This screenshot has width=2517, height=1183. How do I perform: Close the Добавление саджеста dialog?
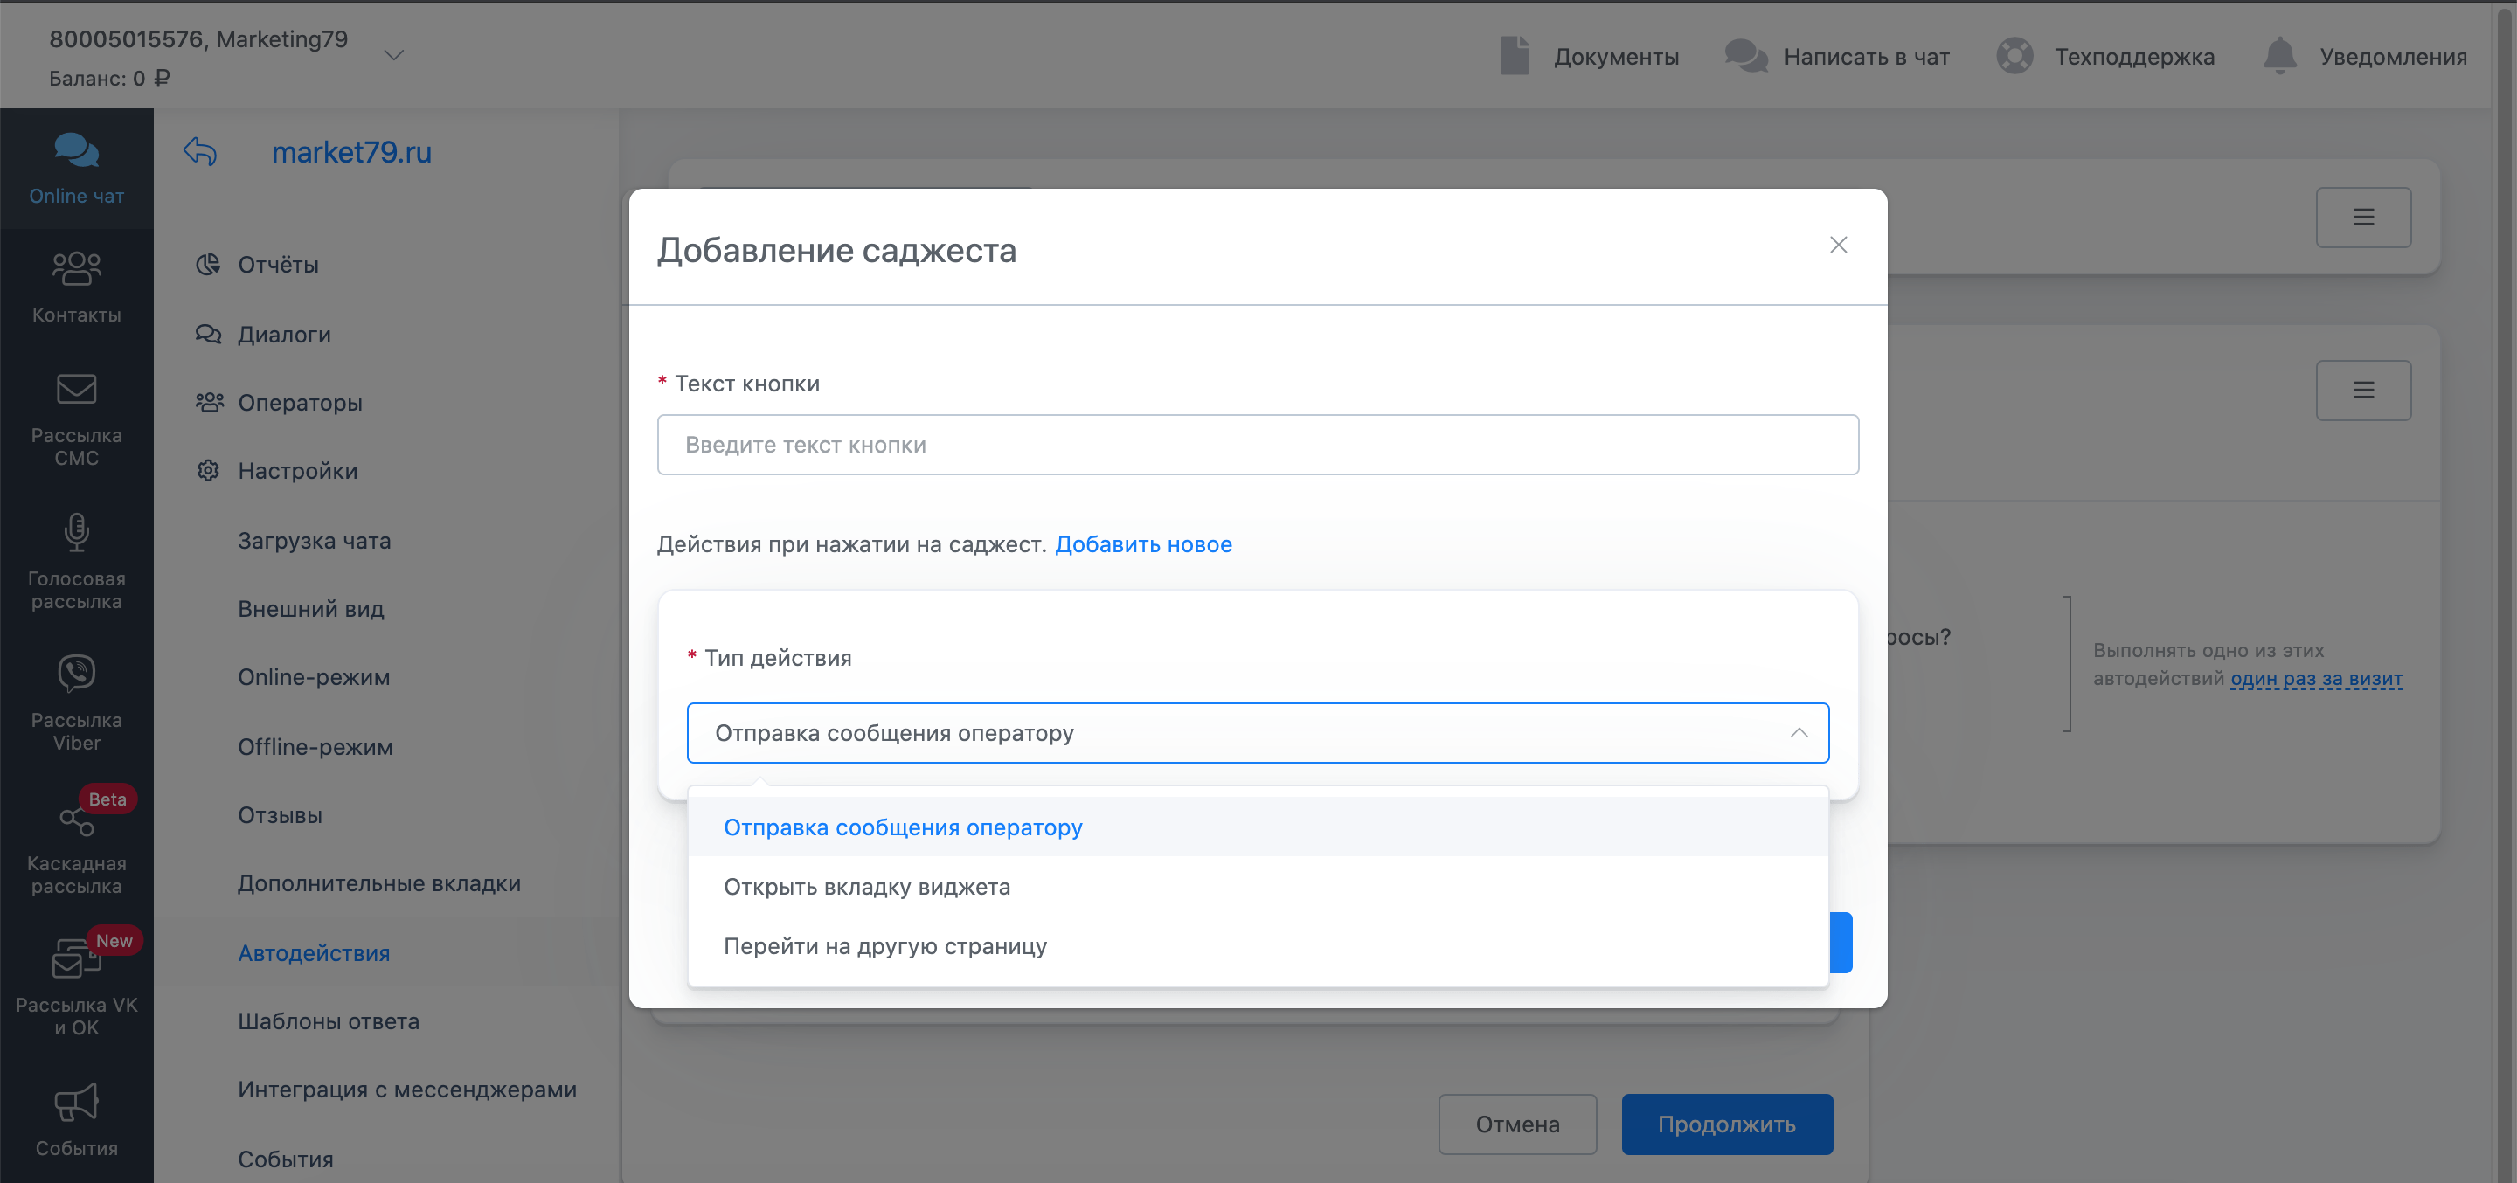[1837, 245]
